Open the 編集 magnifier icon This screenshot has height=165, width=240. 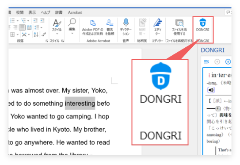72,23
